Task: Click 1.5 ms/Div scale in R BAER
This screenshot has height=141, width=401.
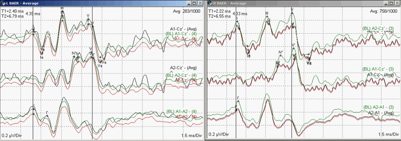Action: 389,134
